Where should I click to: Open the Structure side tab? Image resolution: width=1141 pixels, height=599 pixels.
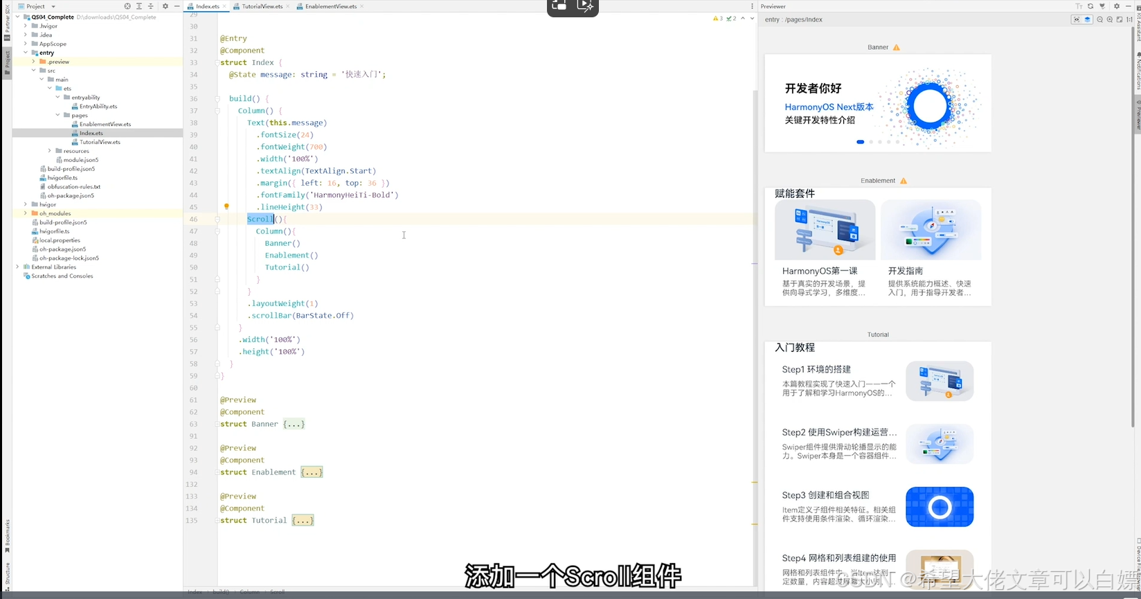click(7, 575)
